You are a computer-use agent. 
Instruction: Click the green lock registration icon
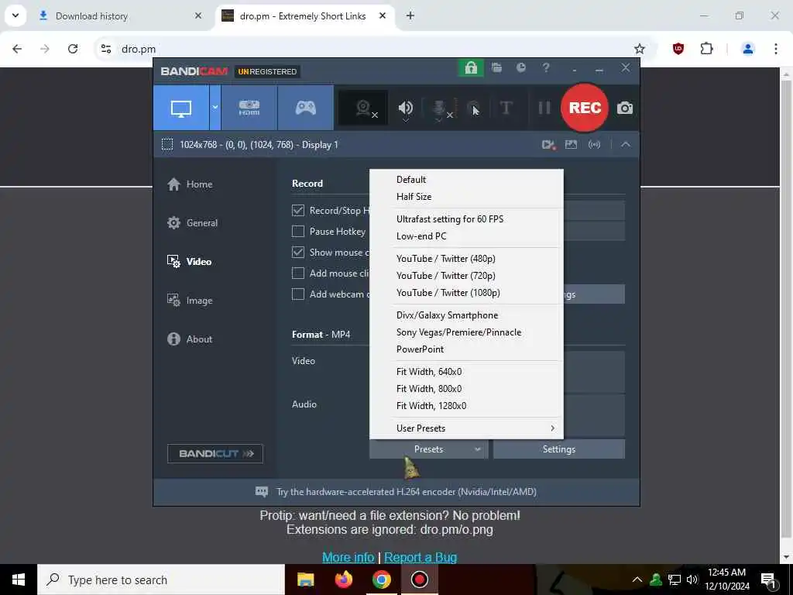pyautogui.click(x=471, y=68)
